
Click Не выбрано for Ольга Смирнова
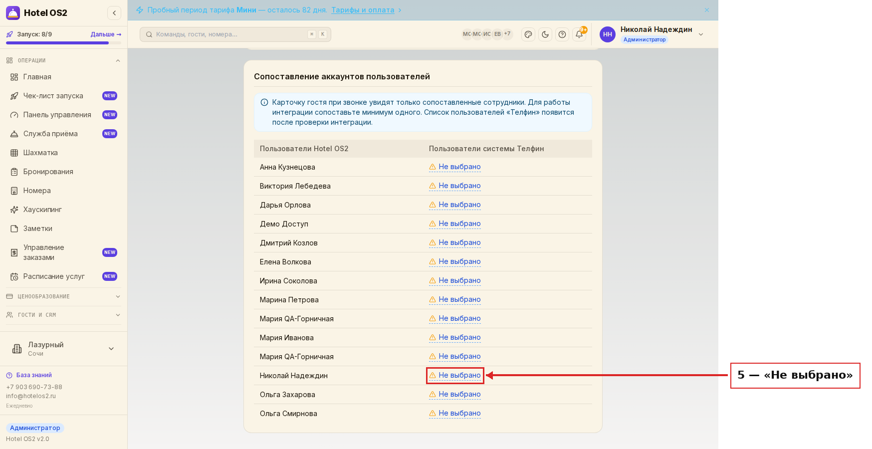coord(455,413)
